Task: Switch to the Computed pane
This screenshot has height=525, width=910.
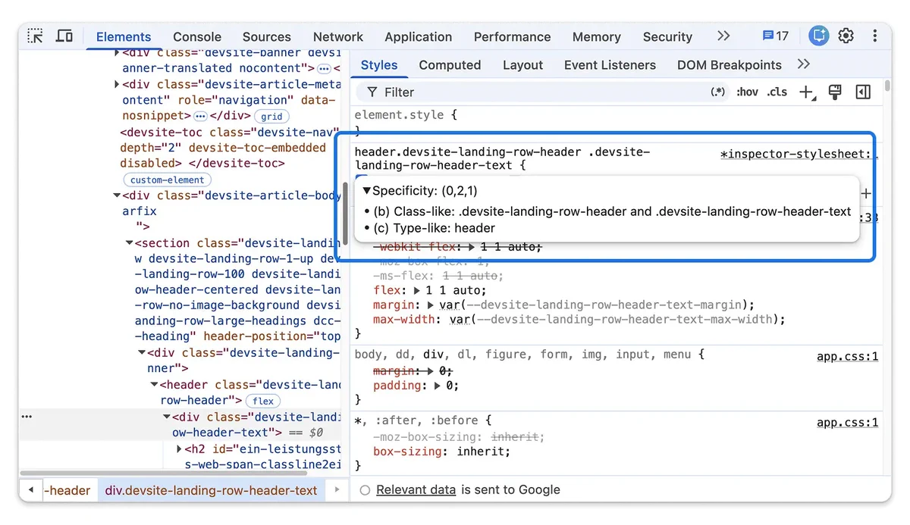Action: tap(450, 65)
